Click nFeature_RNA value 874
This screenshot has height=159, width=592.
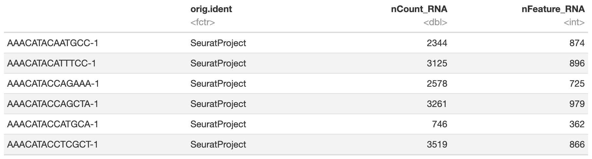(577, 43)
